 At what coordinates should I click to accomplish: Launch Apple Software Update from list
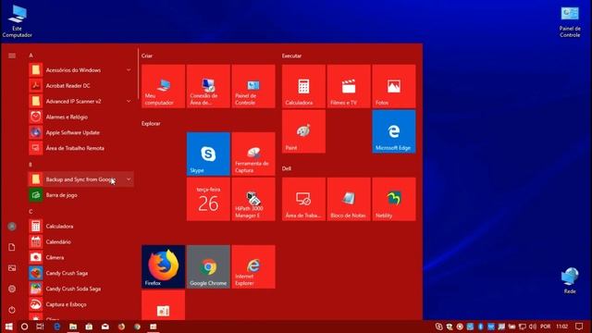click(80, 132)
